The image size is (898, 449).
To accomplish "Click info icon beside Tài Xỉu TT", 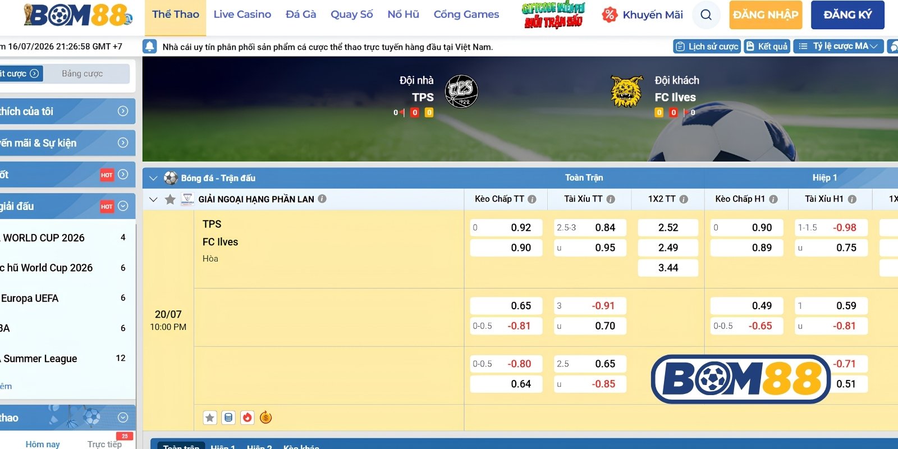I will click(x=611, y=199).
